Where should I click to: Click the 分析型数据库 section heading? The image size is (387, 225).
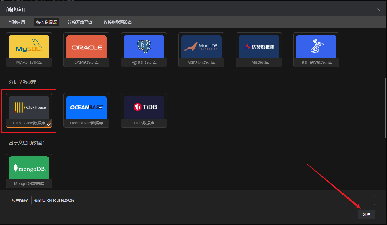pos(23,82)
